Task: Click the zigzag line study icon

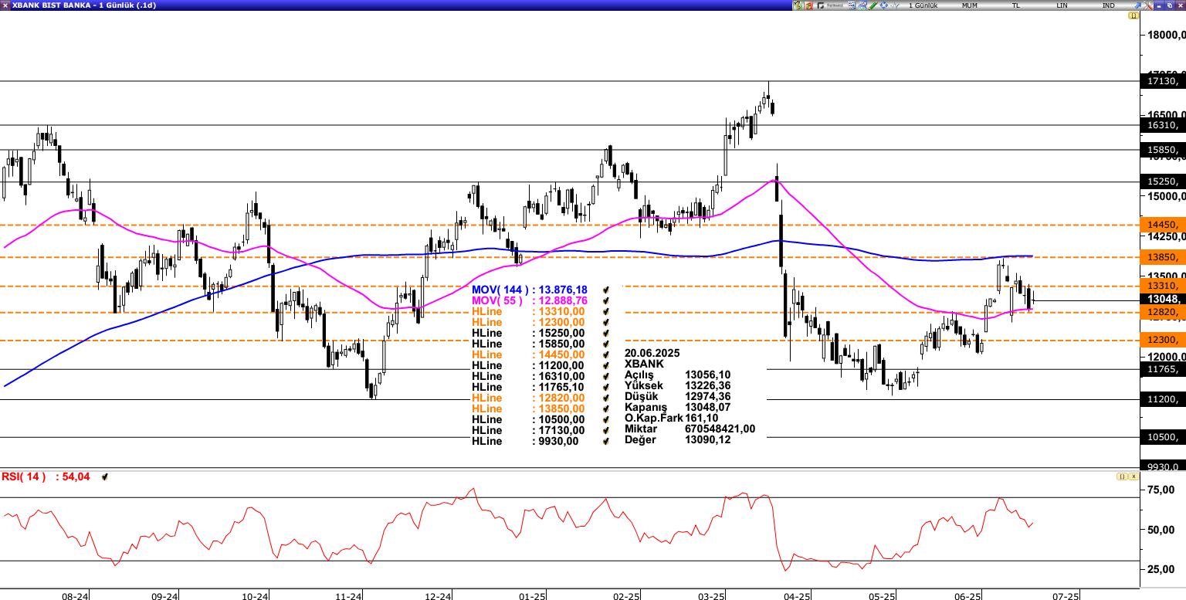Action: pos(895,5)
